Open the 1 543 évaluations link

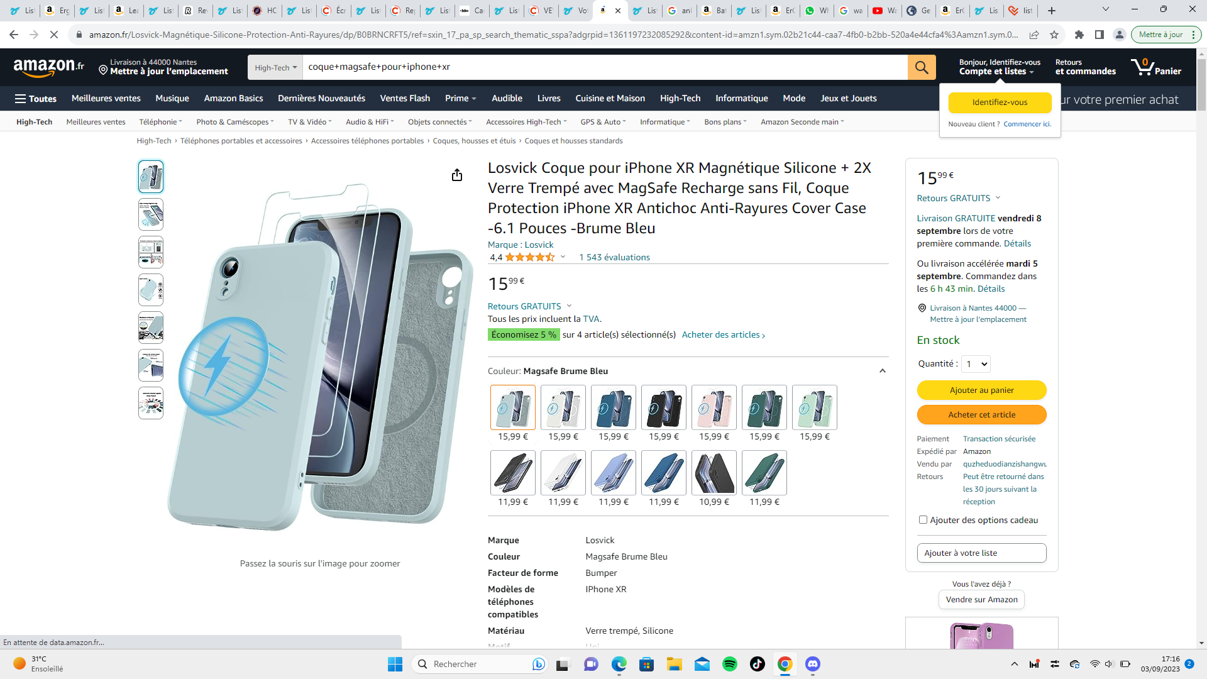(x=614, y=257)
